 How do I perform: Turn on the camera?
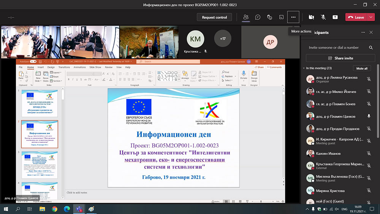click(x=312, y=17)
